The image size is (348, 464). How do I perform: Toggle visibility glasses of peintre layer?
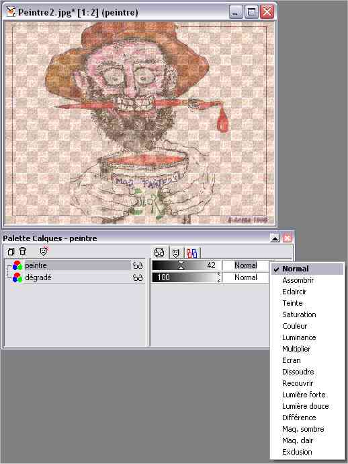pos(138,265)
